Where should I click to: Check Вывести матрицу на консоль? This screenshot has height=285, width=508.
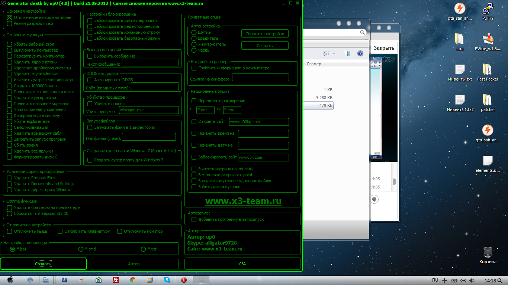pyautogui.click(x=194, y=169)
